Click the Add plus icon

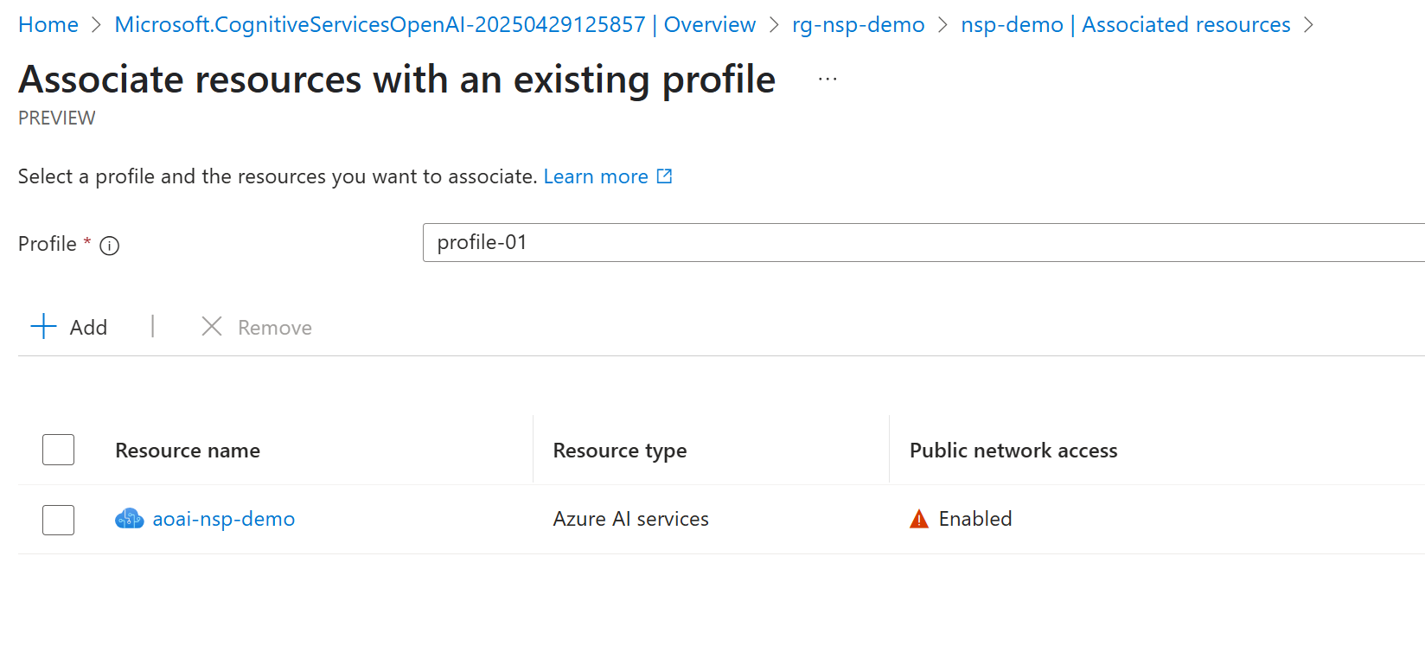click(x=43, y=327)
